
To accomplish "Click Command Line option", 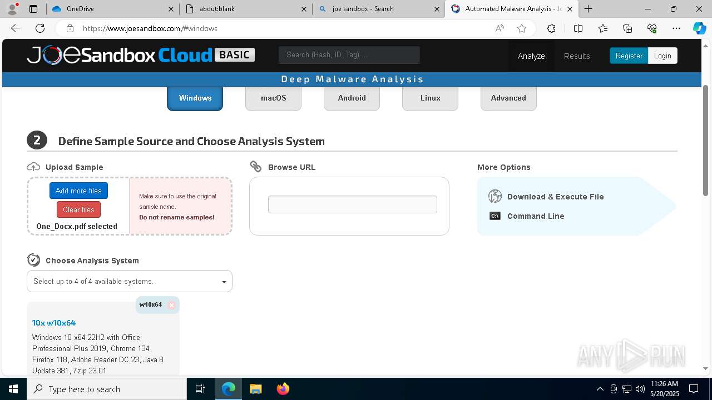I will (536, 216).
